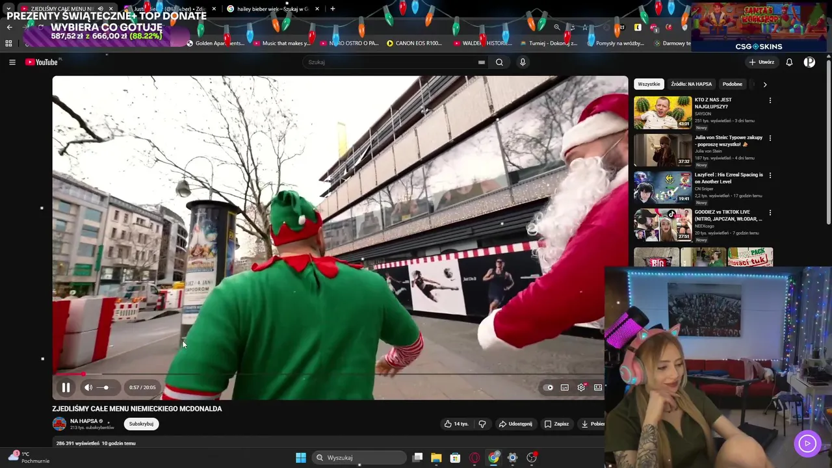
Task: Open the CANON EOS R100 bookmark
Action: pyautogui.click(x=415, y=44)
